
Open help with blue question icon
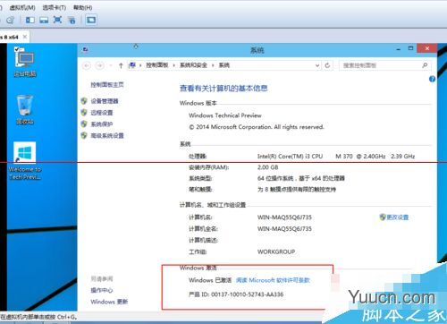pos(432,79)
